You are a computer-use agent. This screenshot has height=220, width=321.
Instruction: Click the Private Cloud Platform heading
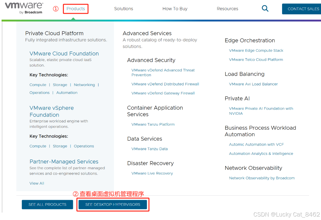pos(54,33)
